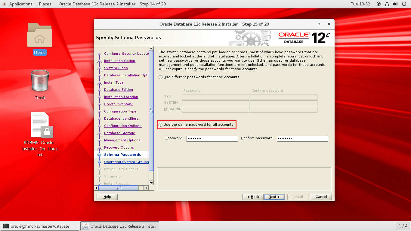Close the Oracle installer window
Viewport: 411px width, 231px height.
(x=329, y=24)
